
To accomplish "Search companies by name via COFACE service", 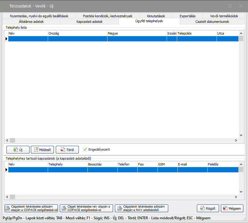I will pos(86,208).
